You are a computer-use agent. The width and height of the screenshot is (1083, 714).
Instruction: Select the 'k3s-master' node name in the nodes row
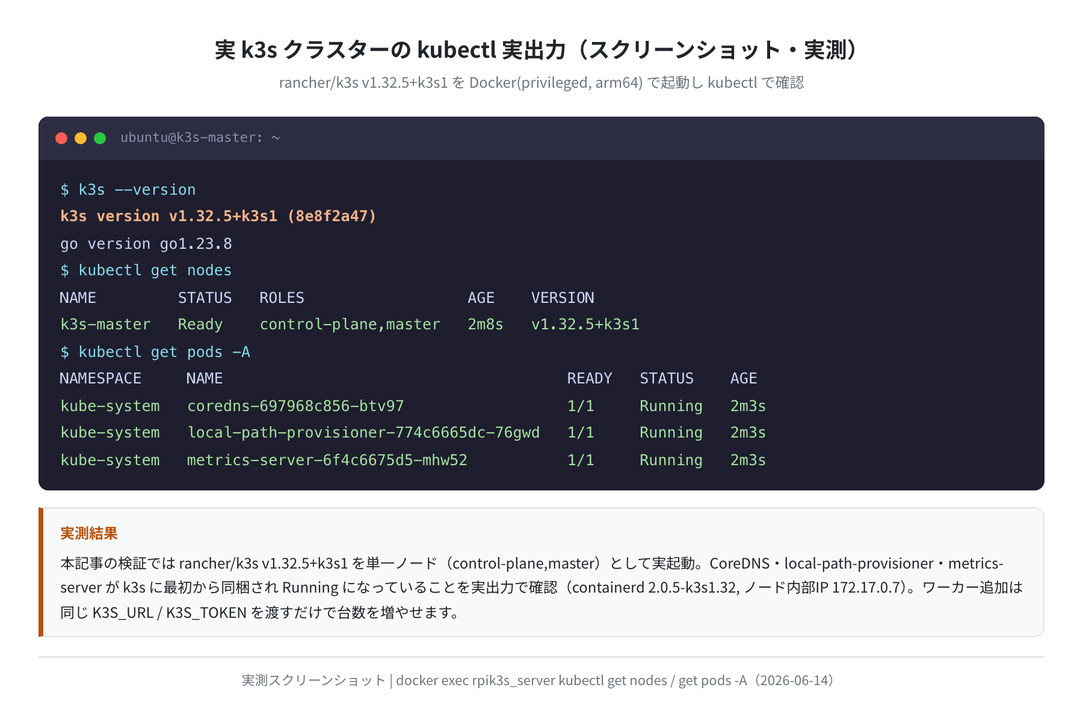pos(105,325)
